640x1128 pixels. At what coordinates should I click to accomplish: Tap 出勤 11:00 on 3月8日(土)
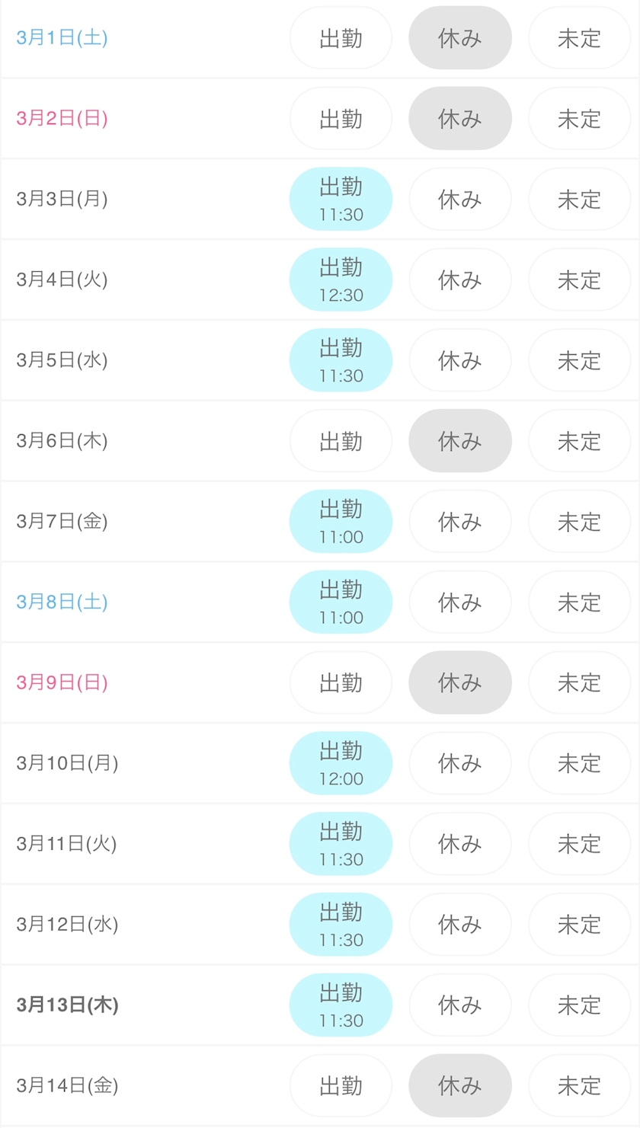click(341, 602)
